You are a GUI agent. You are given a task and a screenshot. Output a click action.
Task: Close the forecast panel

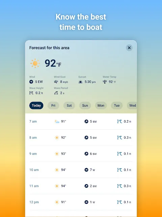click(129, 48)
